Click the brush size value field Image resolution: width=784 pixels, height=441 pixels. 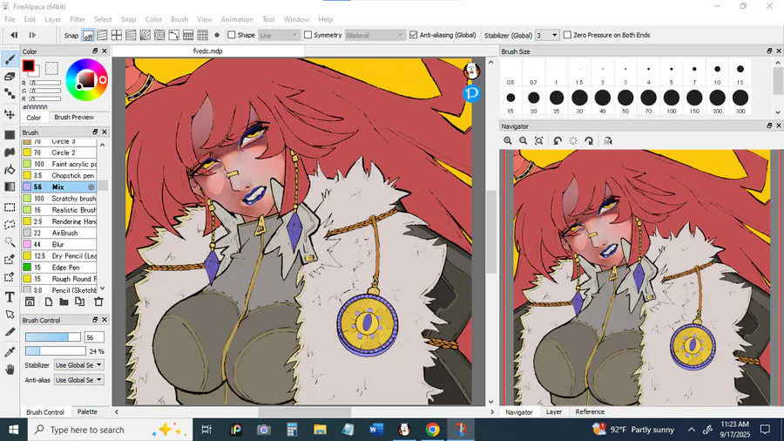[x=94, y=337]
